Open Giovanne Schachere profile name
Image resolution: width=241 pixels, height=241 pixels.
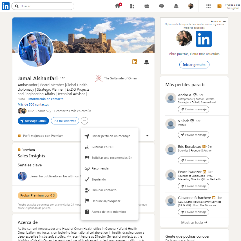pos(195,198)
